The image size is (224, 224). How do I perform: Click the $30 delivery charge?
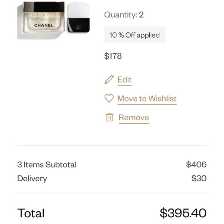(x=199, y=178)
